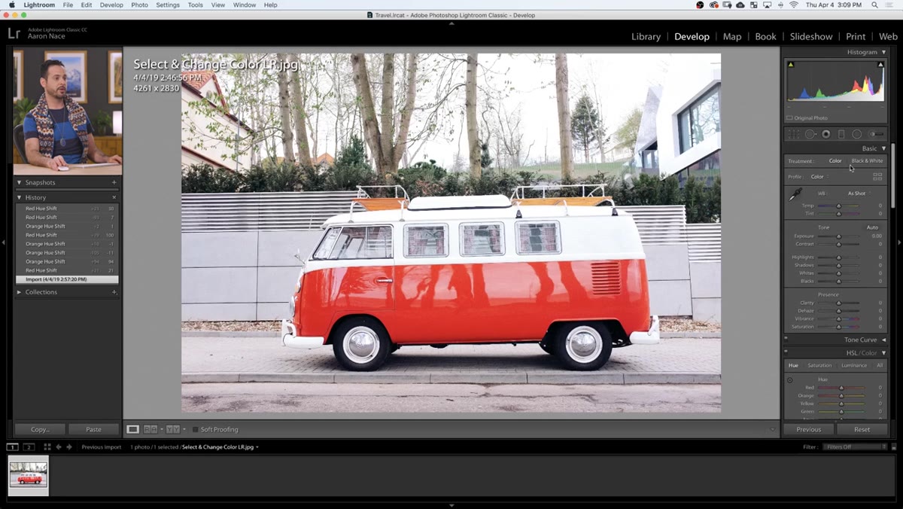Screen dimensions: 903x509
Task: Click the Reset button
Action: 862,429
